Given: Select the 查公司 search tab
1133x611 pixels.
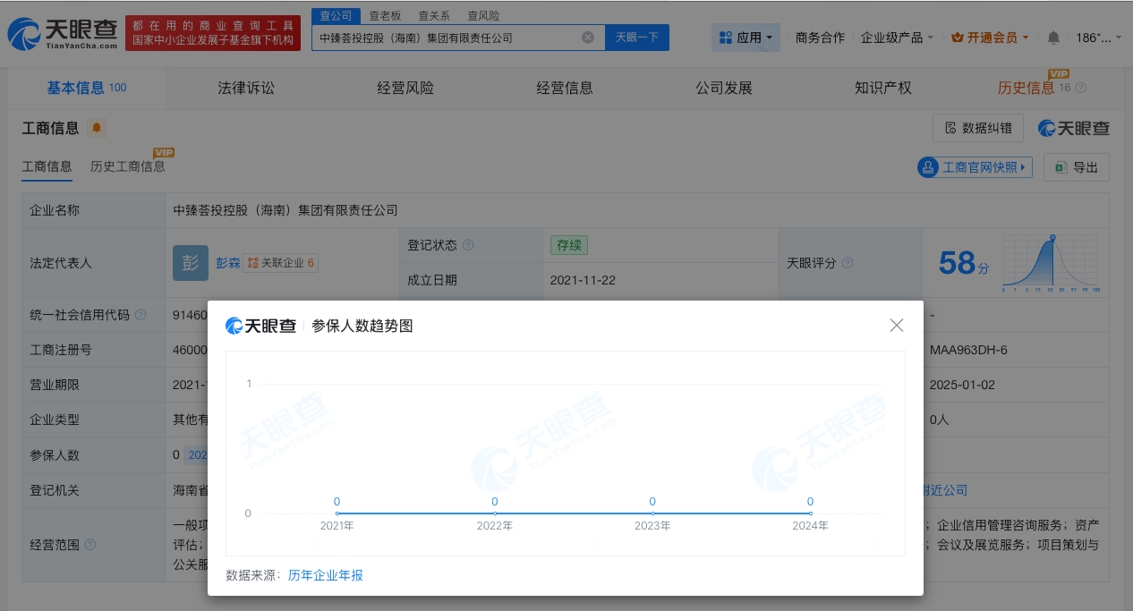Looking at the screenshot, I should [336, 15].
